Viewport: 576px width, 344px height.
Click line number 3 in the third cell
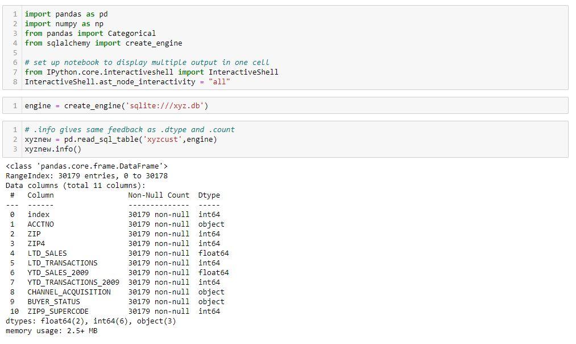[14, 149]
